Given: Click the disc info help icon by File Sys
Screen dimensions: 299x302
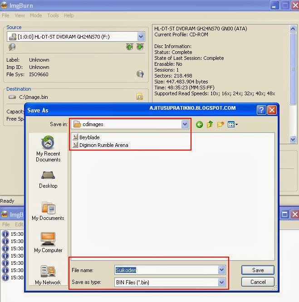Looking at the screenshot, I should [140, 74].
